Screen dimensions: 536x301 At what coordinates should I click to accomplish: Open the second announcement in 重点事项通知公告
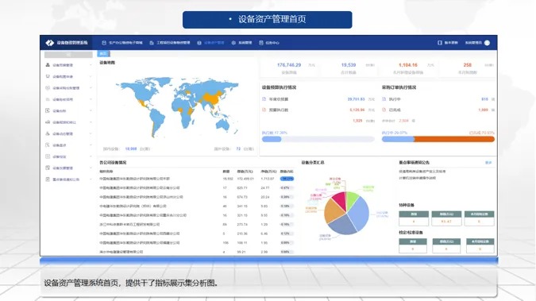[417, 178]
